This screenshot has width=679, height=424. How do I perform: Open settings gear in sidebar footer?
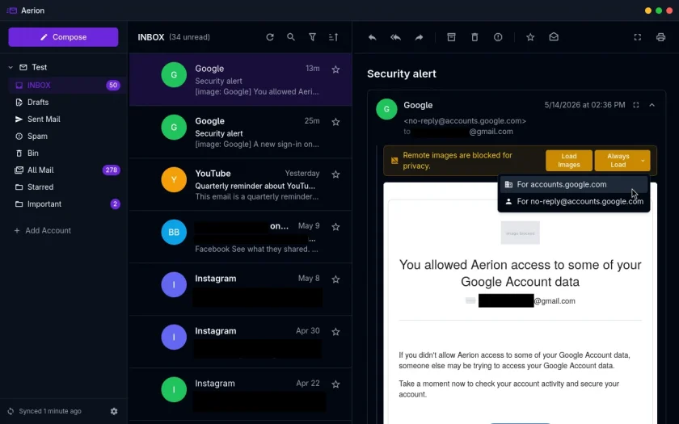click(x=114, y=411)
